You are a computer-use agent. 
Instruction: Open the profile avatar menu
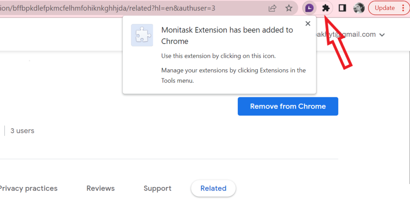pyautogui.click(x=359, y=8)
